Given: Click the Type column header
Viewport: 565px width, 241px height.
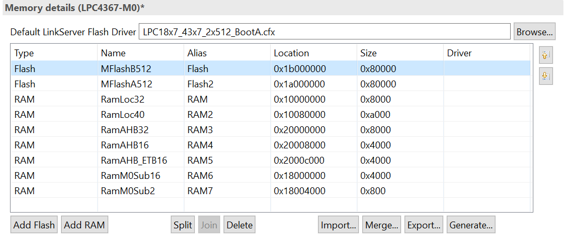Looking at the screenshot, I should click(54, 53).
